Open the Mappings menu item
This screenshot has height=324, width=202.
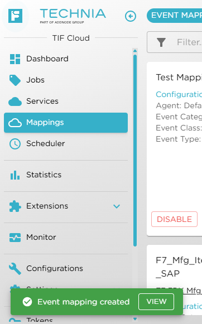point(66,123)
